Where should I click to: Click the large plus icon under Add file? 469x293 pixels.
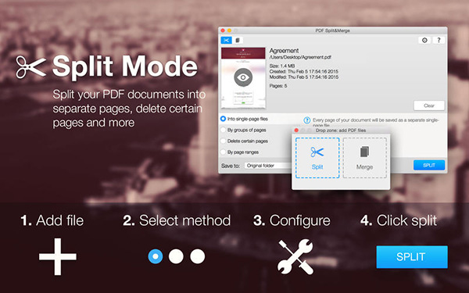point(58,256)
